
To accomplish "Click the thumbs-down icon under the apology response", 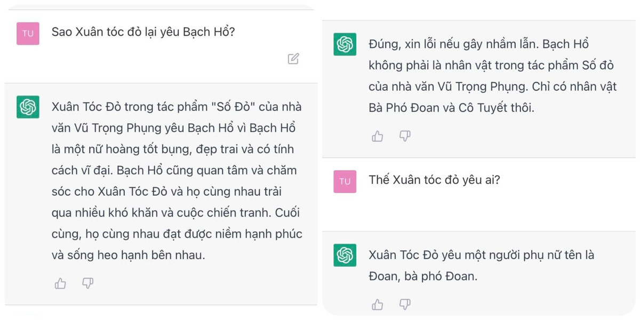I will pyautogui.click(x=405, y=136).
